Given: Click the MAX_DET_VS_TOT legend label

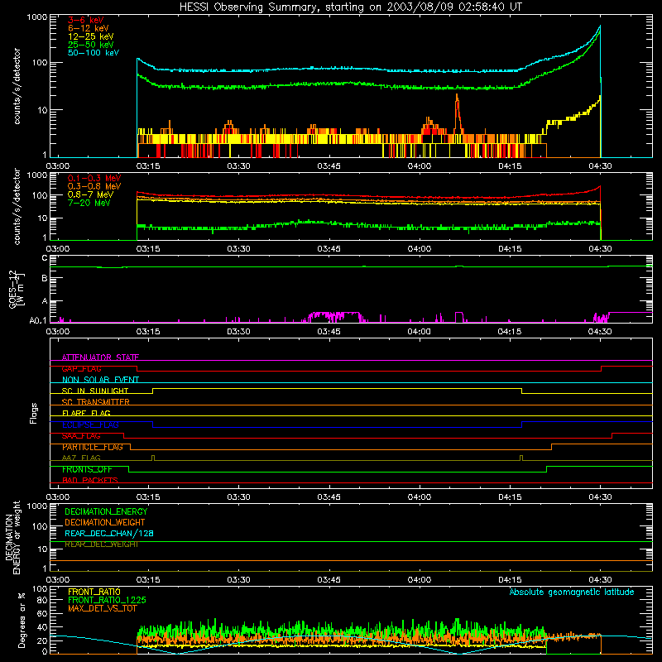Looking at the screenshot, I should [102, 608].
